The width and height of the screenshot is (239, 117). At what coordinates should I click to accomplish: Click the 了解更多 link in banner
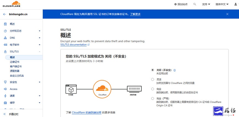coord(135,14)
